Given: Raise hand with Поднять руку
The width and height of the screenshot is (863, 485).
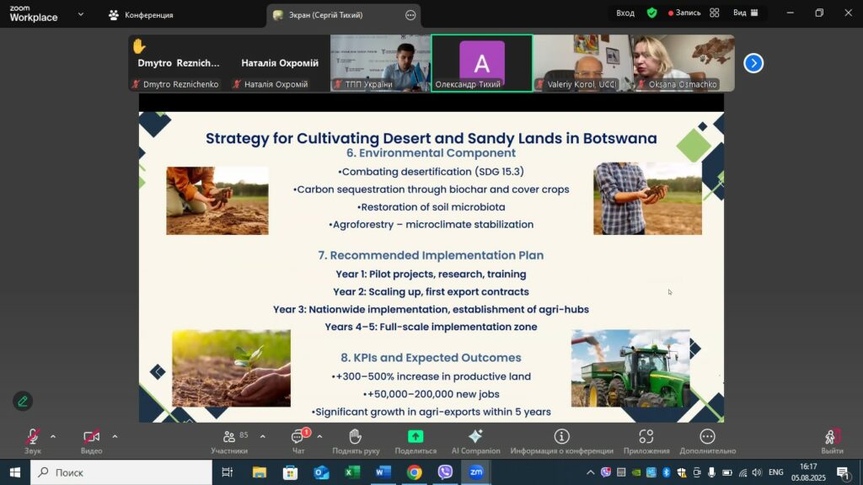Looking at the screenshot, I should pos(355,438).
